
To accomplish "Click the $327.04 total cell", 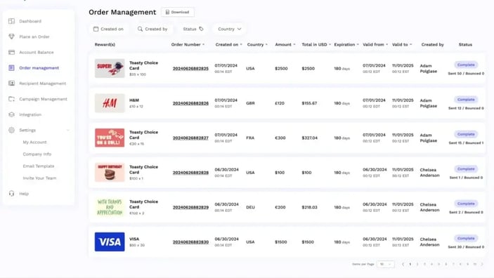I will [x=310, y=138].
